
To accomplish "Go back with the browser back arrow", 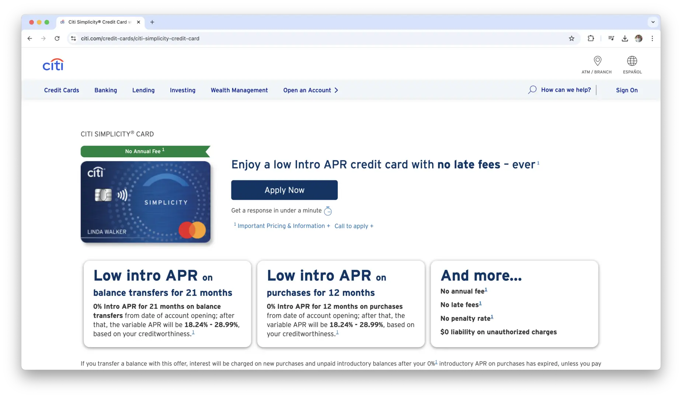I will [30, 38].
